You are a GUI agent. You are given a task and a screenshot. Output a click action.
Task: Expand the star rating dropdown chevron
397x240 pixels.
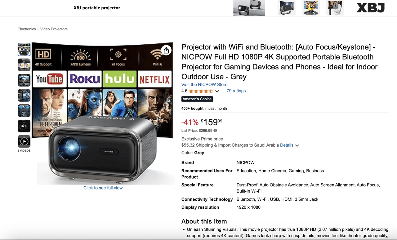pyautogui.click(x=217, y=91)
